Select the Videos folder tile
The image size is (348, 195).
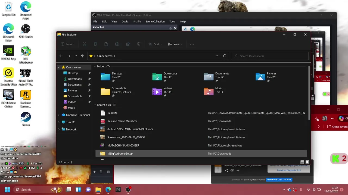point(162,92)
